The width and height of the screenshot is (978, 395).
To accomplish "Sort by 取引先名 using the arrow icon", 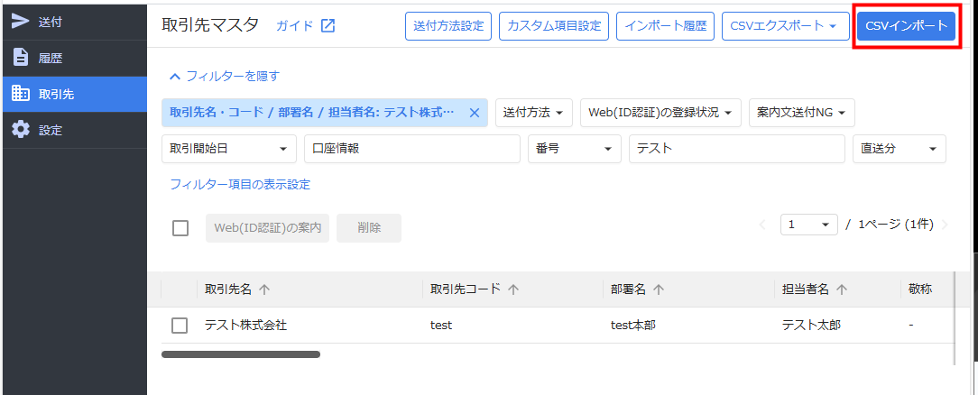I will (264, 289).
